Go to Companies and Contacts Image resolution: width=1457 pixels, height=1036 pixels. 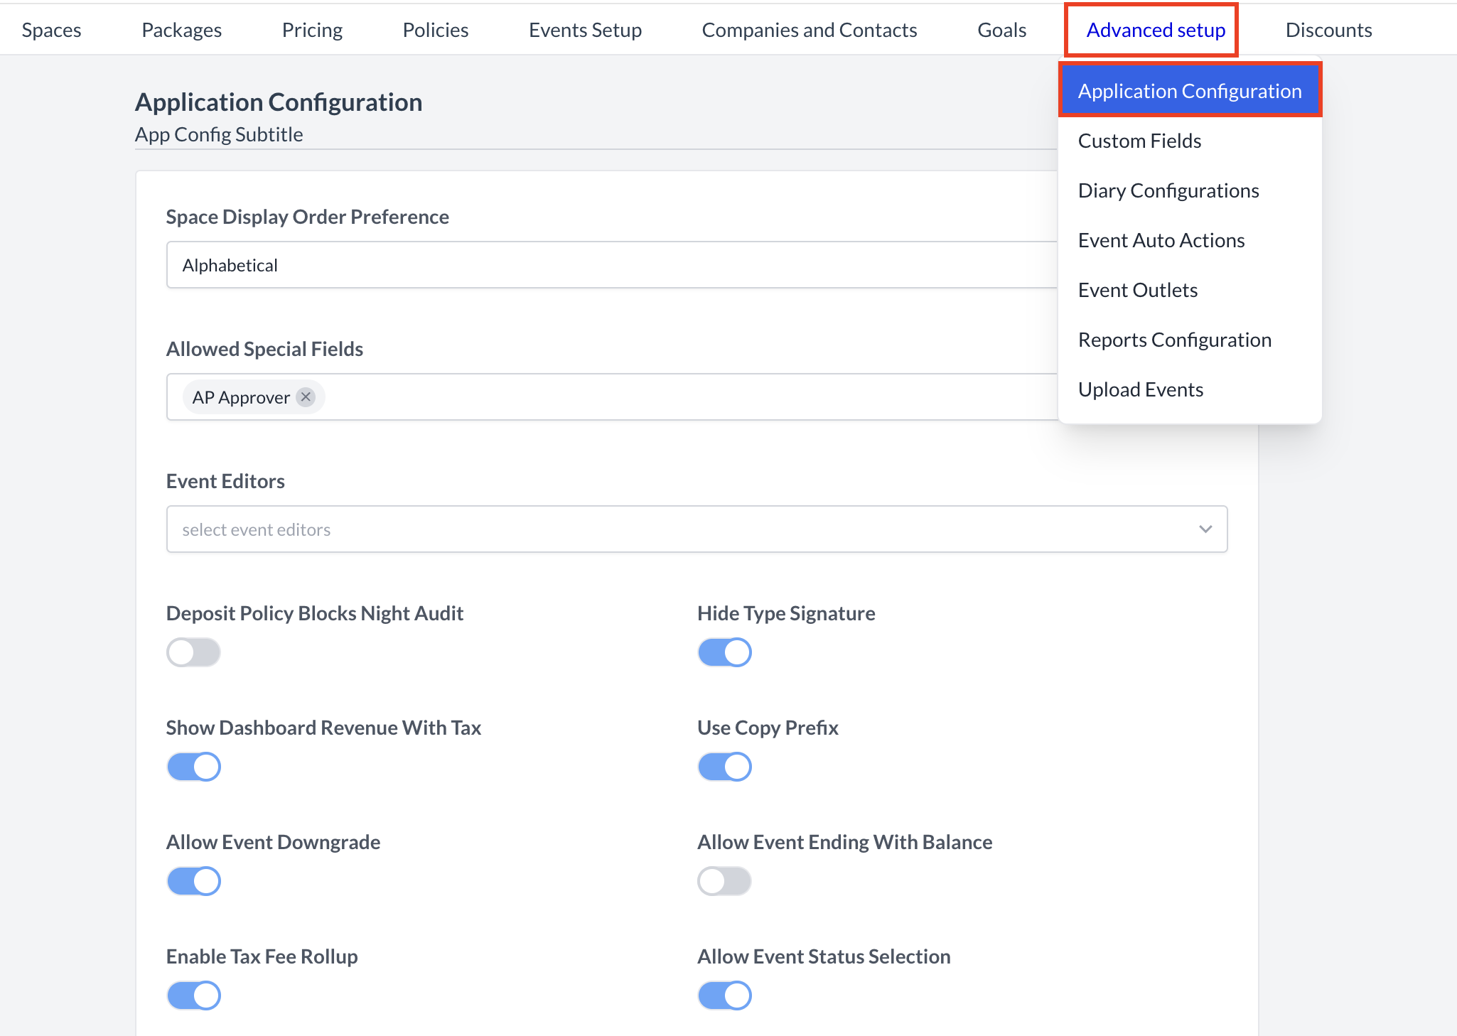pos(810,29)
